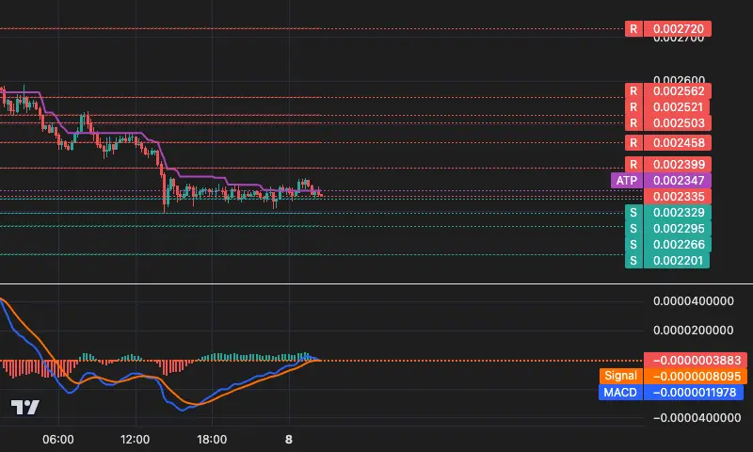
Task: Click the blue MACD value label
Action: (x=671, y=393)
